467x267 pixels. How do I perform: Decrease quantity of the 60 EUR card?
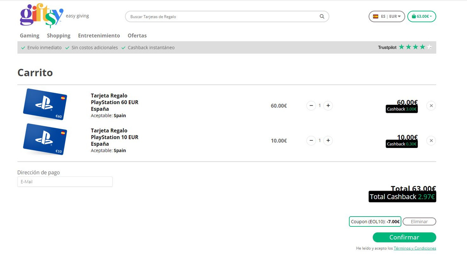pyautogui.click(x=311, y=106)
